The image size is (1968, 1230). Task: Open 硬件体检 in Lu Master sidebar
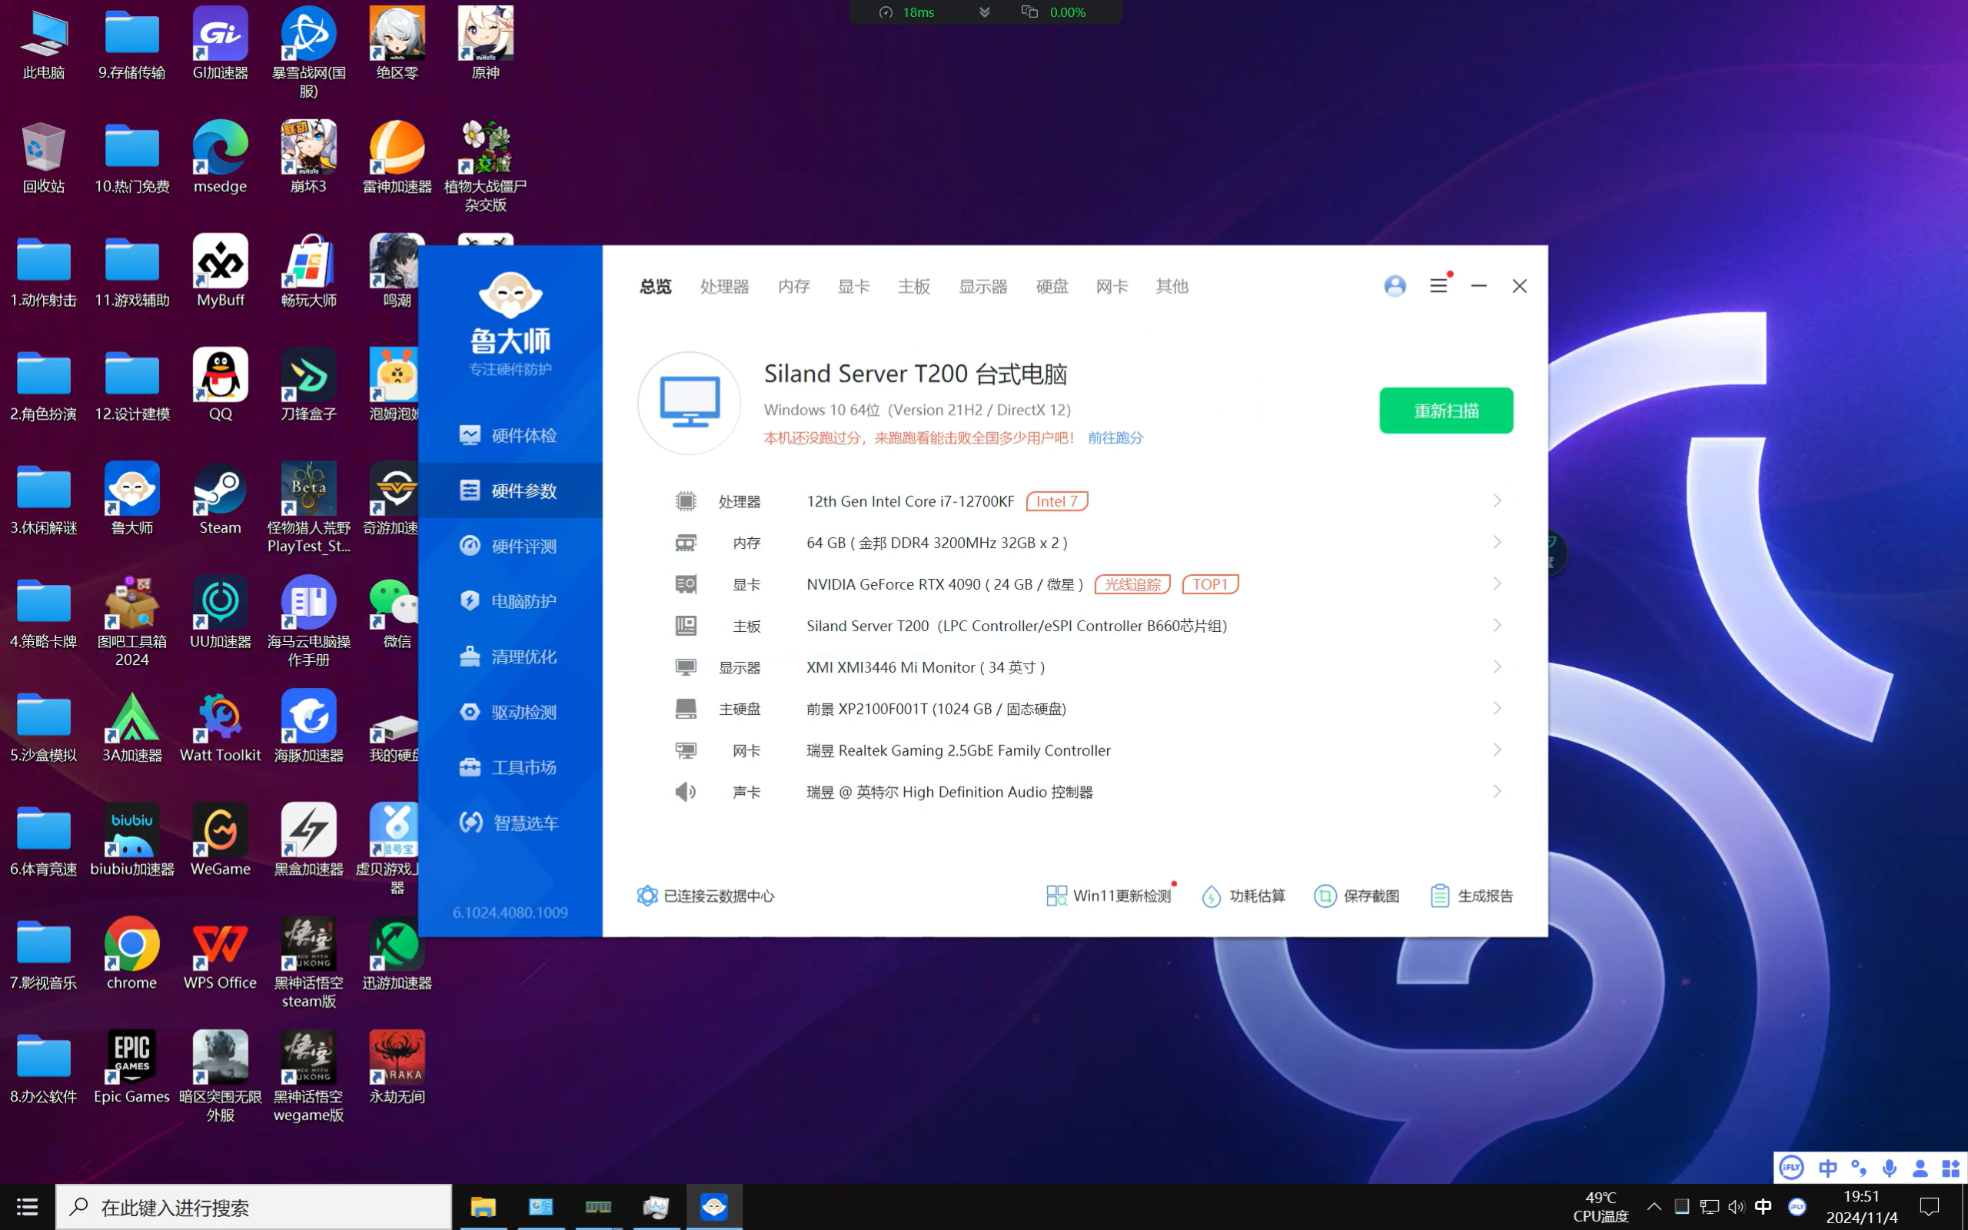pyautogui.click(x=509, y=435)
